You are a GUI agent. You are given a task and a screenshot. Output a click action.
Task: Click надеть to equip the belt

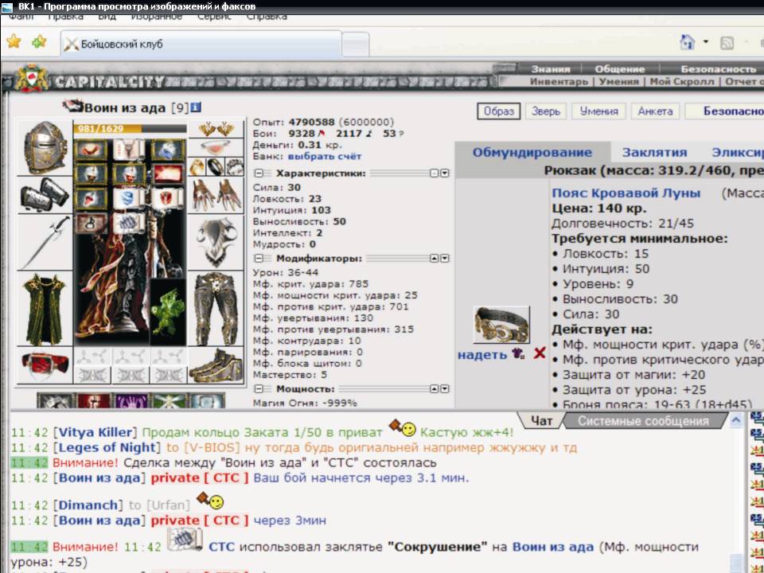pyautogui.click(x=482, y=355)
